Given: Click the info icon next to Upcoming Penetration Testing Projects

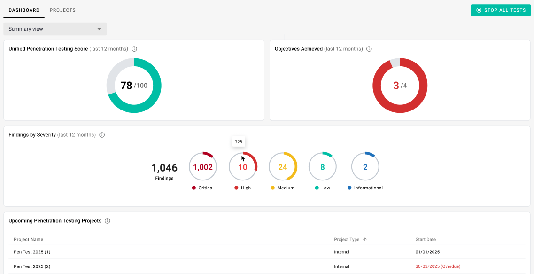Looking at the screenshot, I should tap(108, 220).
